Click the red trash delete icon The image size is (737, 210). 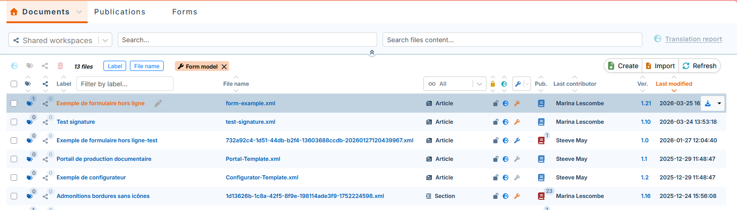[x=60, y=66]
